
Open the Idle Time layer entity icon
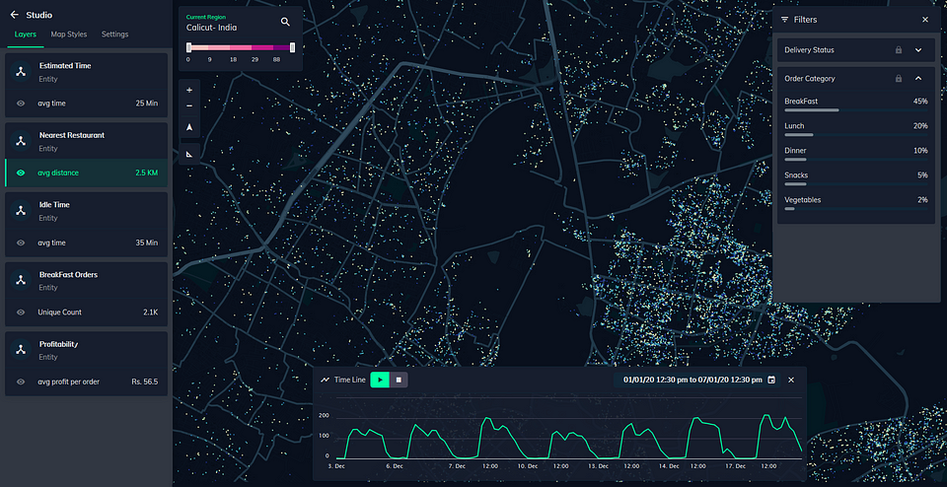pyautogui.click(x=21, y=211)
